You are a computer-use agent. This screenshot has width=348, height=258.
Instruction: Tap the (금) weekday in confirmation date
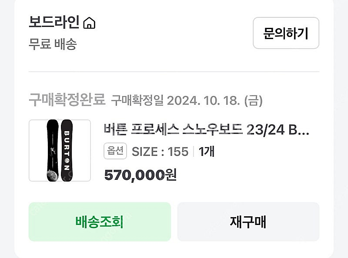pyautogui.click(x=253, y=101)
